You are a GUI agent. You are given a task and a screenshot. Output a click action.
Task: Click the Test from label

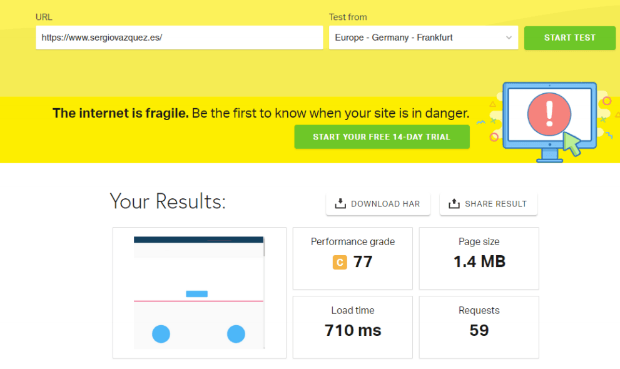(x=348, y=17)
